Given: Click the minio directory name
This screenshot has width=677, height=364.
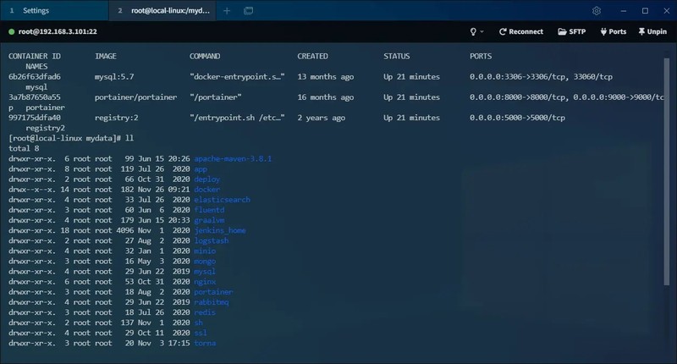Looking at the screenshot, I should click(205, 251).
